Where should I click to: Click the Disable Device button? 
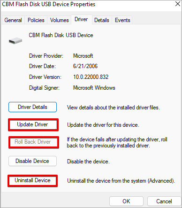[32, 161]
